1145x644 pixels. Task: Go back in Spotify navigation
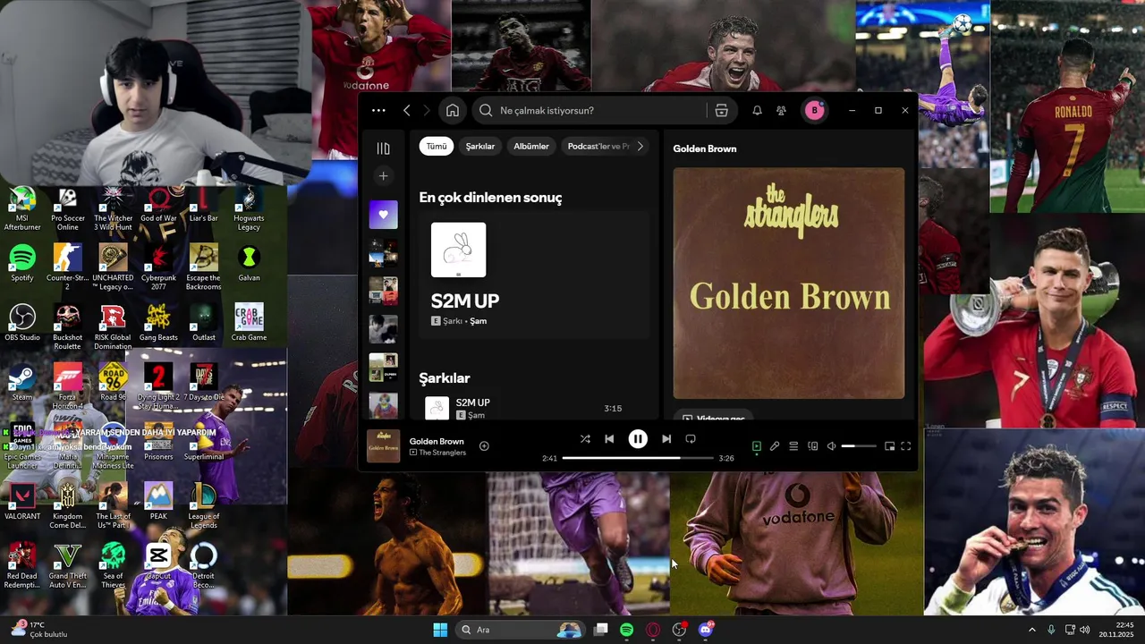click(406, 110)
